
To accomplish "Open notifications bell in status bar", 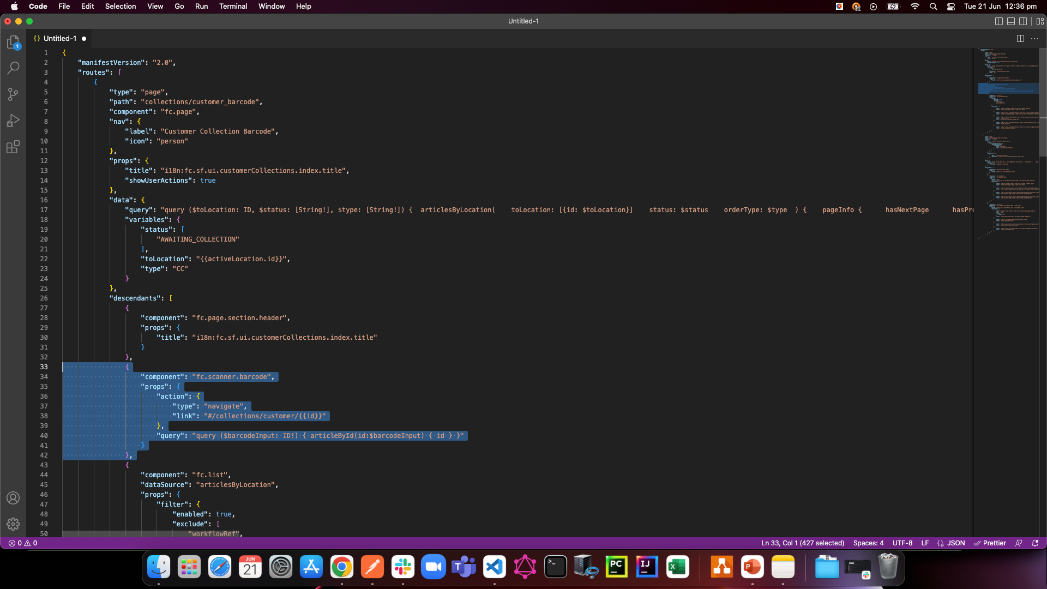I will [1035, 543].
